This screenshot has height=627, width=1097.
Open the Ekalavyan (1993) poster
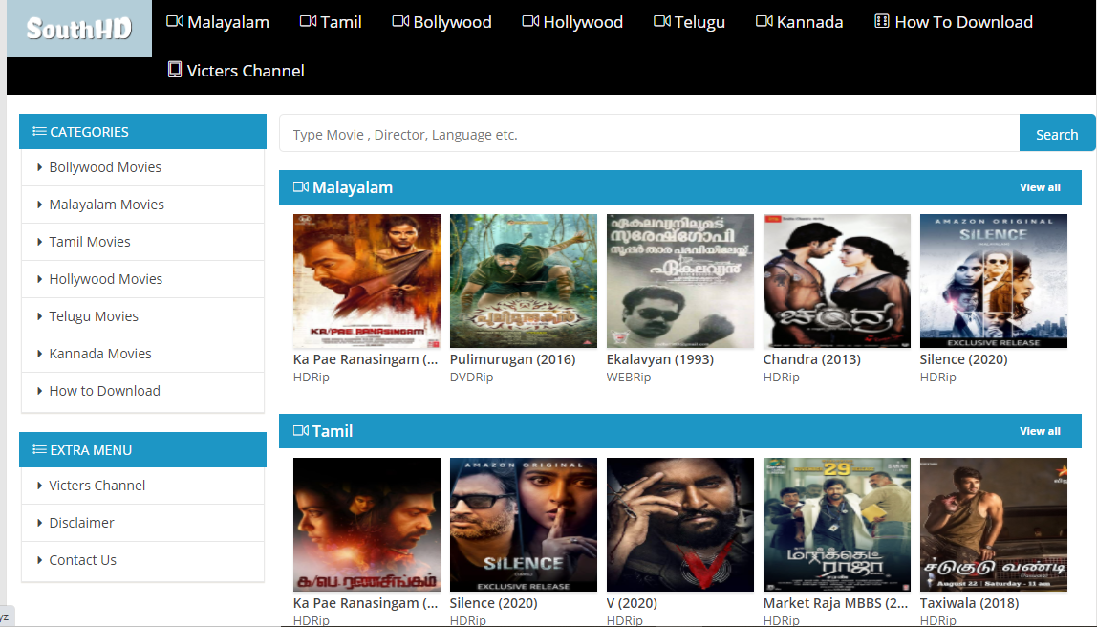(680, 281)
